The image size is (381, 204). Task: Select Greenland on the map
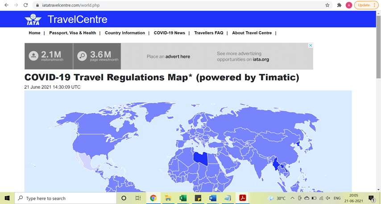tap(156, 111)
